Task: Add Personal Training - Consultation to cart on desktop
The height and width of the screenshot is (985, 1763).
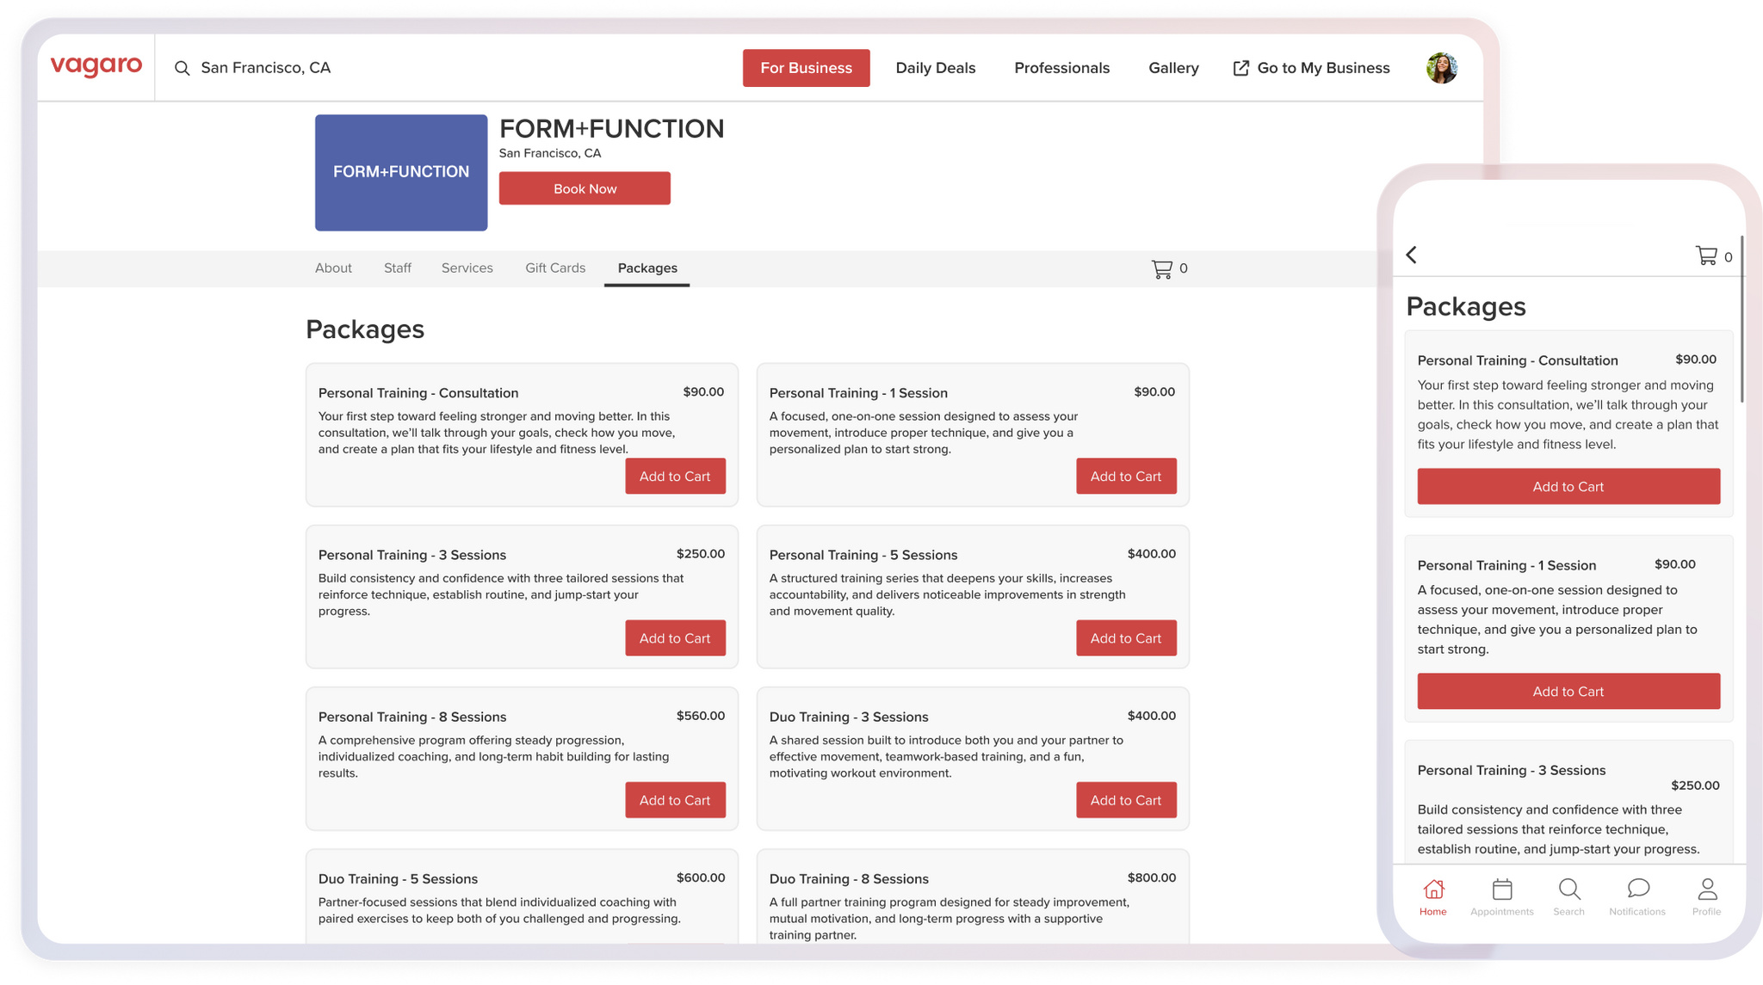Action: (675, 477)
